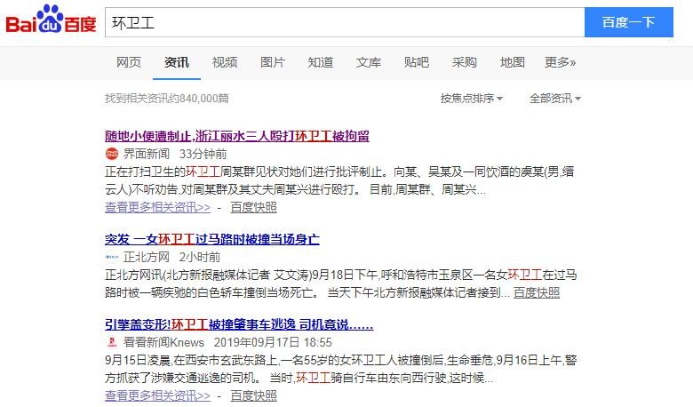Image resolution: width=693 pixels, height=407 pixels.
Task: Click the 正北方网 source icon
Action: [112, 257]
